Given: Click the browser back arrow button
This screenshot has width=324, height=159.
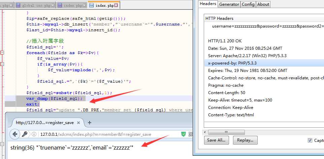Looking at the screenshot, I should pyautogui.click(x=15, y=134).
